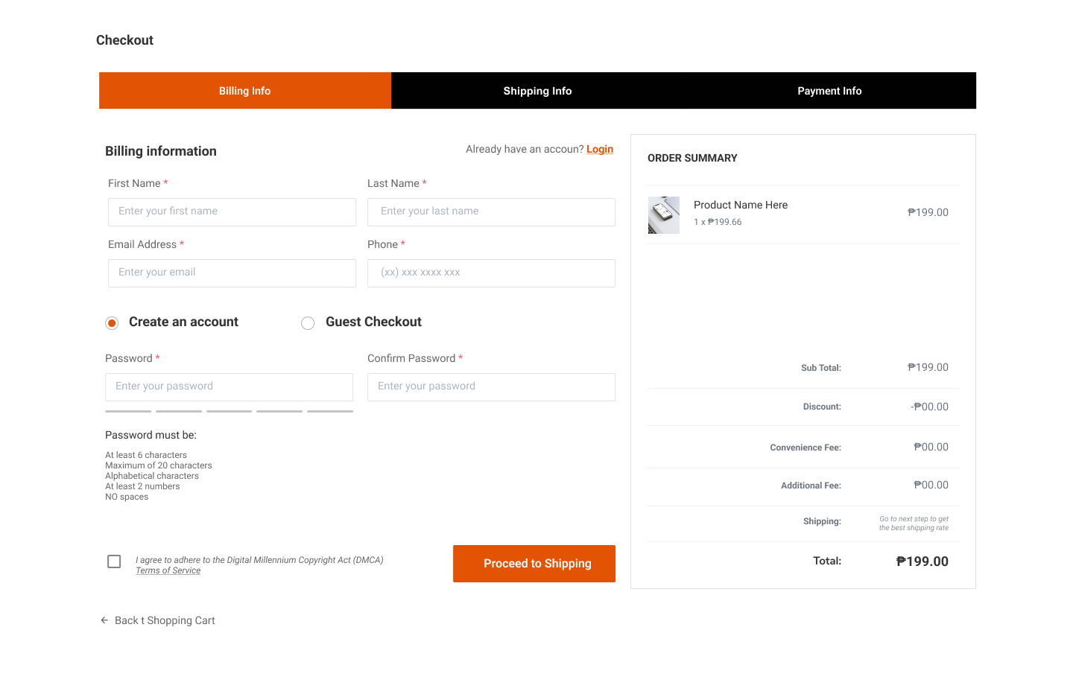Select Create an account option
Image resolution: width=1073 pixels, height=697 pixels.
(x=112, y=323)
